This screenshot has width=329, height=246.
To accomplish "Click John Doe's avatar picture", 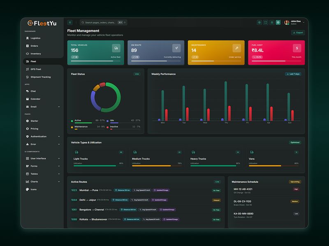I will pos(287,23).
